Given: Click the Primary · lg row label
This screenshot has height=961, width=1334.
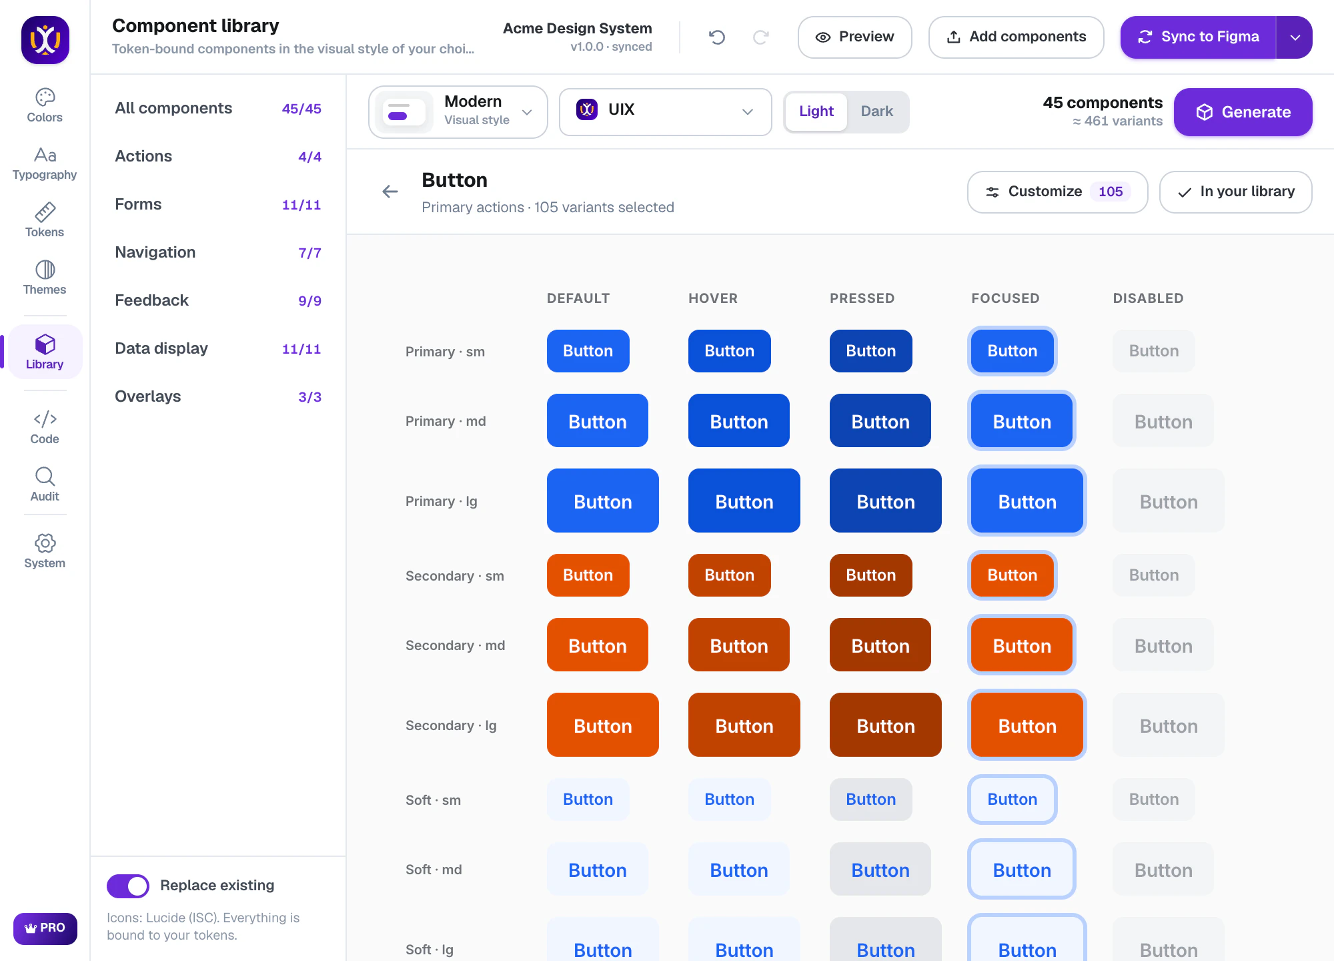Looking at the screenshot, I should 441,501.
